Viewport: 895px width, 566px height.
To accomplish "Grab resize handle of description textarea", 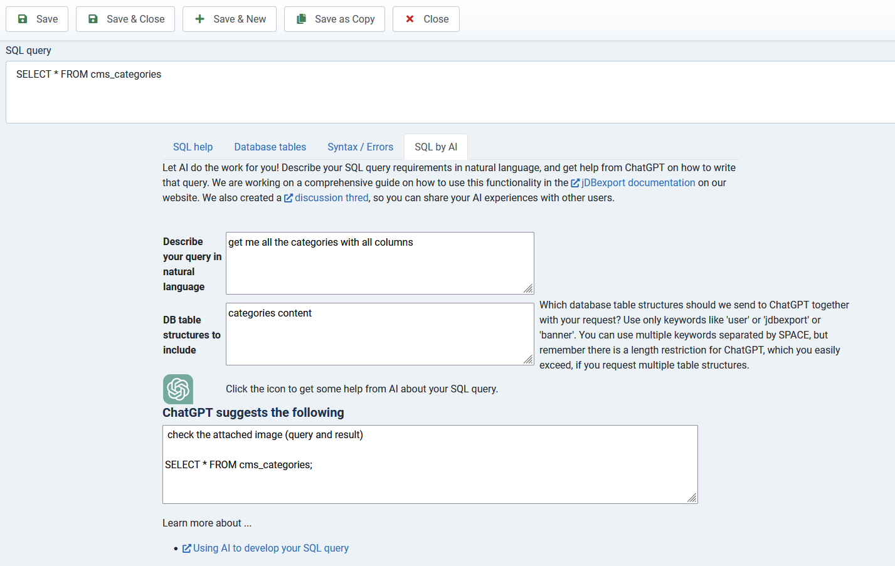I will (x=529, y=289).
